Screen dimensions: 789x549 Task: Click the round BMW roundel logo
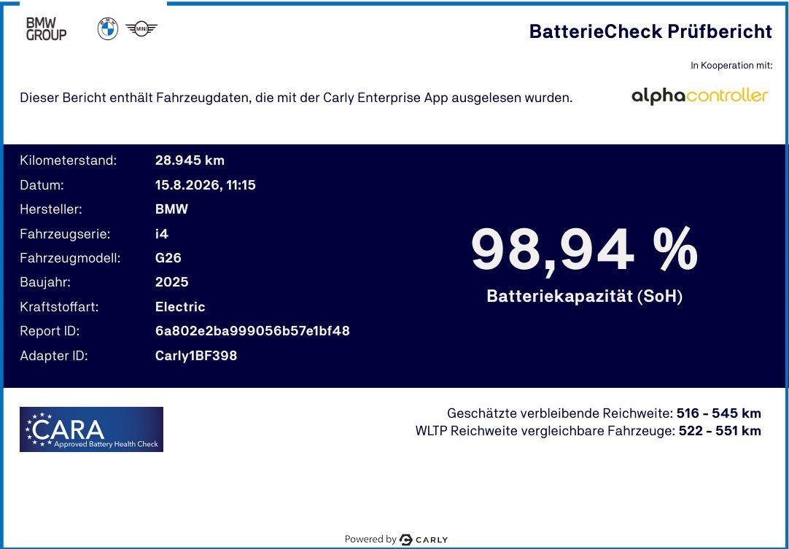pyautogui.click(x=108, y=28)
